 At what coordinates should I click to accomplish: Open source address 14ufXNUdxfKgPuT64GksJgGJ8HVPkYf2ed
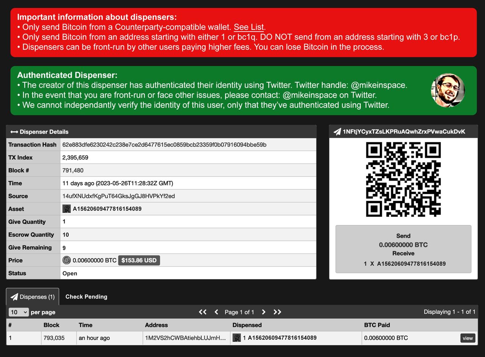click(x=119, y=196)
